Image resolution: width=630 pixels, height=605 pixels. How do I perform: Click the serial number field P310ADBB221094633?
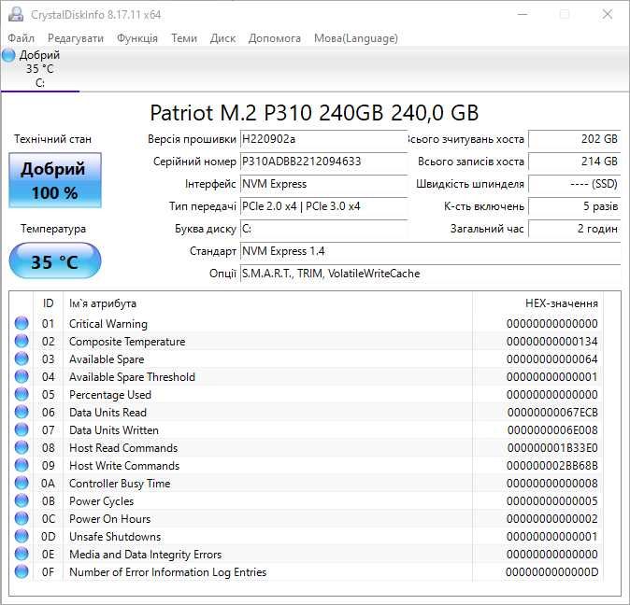(323, 162)
